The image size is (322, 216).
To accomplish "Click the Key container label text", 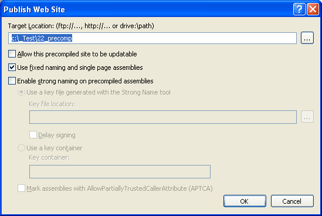I will (x=49, y=158).
